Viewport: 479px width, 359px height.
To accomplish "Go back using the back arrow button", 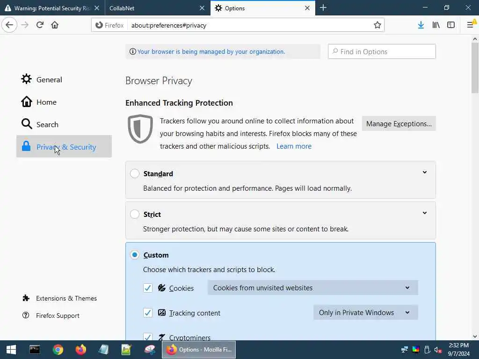I will coord(9,25).
